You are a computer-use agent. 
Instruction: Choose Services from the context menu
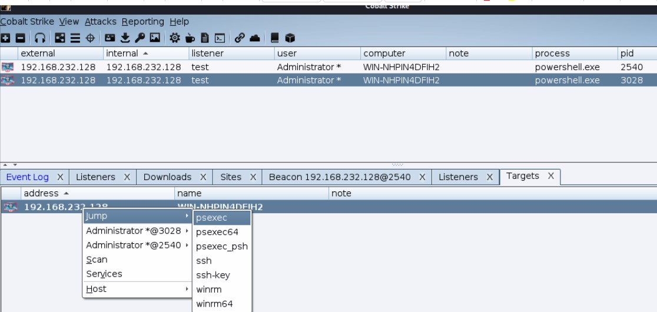pos(137,274)
